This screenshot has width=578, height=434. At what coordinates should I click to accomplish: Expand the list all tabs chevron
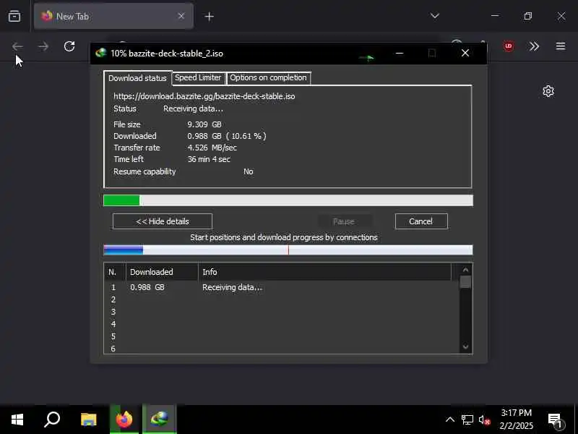(435, 16)
